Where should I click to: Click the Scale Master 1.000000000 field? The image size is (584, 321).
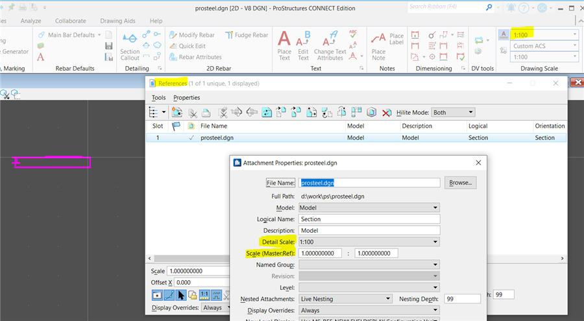[x=320, y=254]
